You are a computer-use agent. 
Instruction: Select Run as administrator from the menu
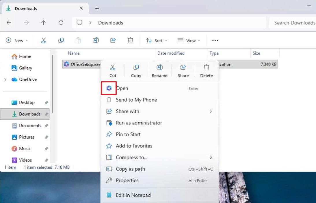tap(139, 123)
